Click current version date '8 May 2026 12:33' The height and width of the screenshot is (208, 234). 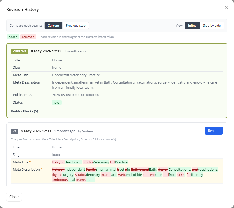pos(46,51)
